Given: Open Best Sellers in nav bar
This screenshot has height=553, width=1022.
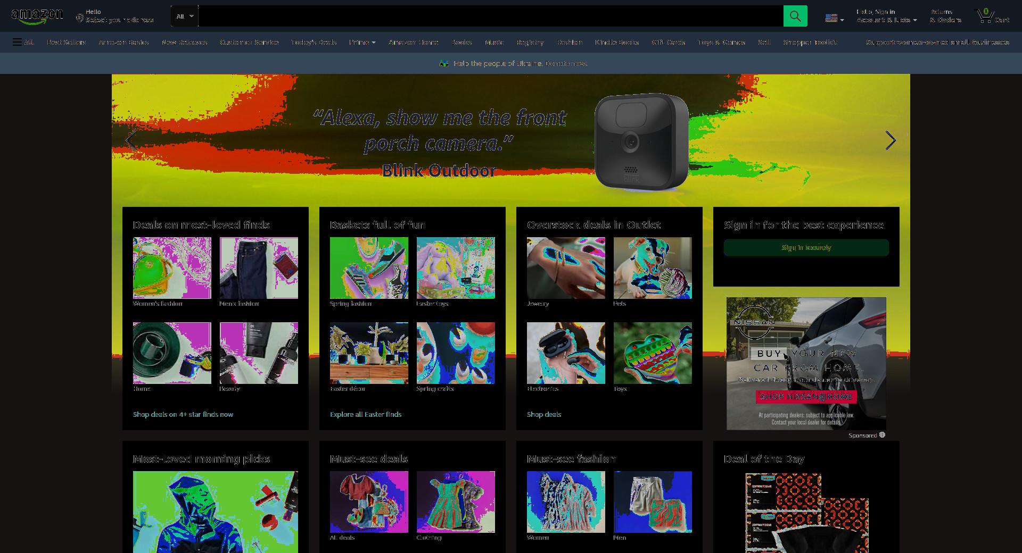Looking at the screenshot, I should [66, 42].
